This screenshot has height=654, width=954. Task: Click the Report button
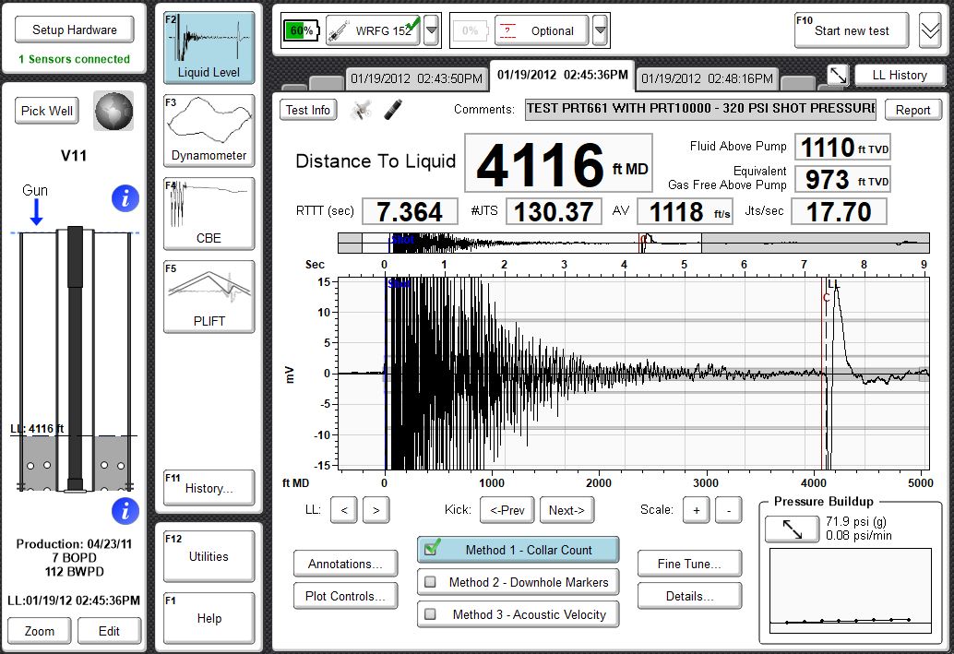point(912,110)
